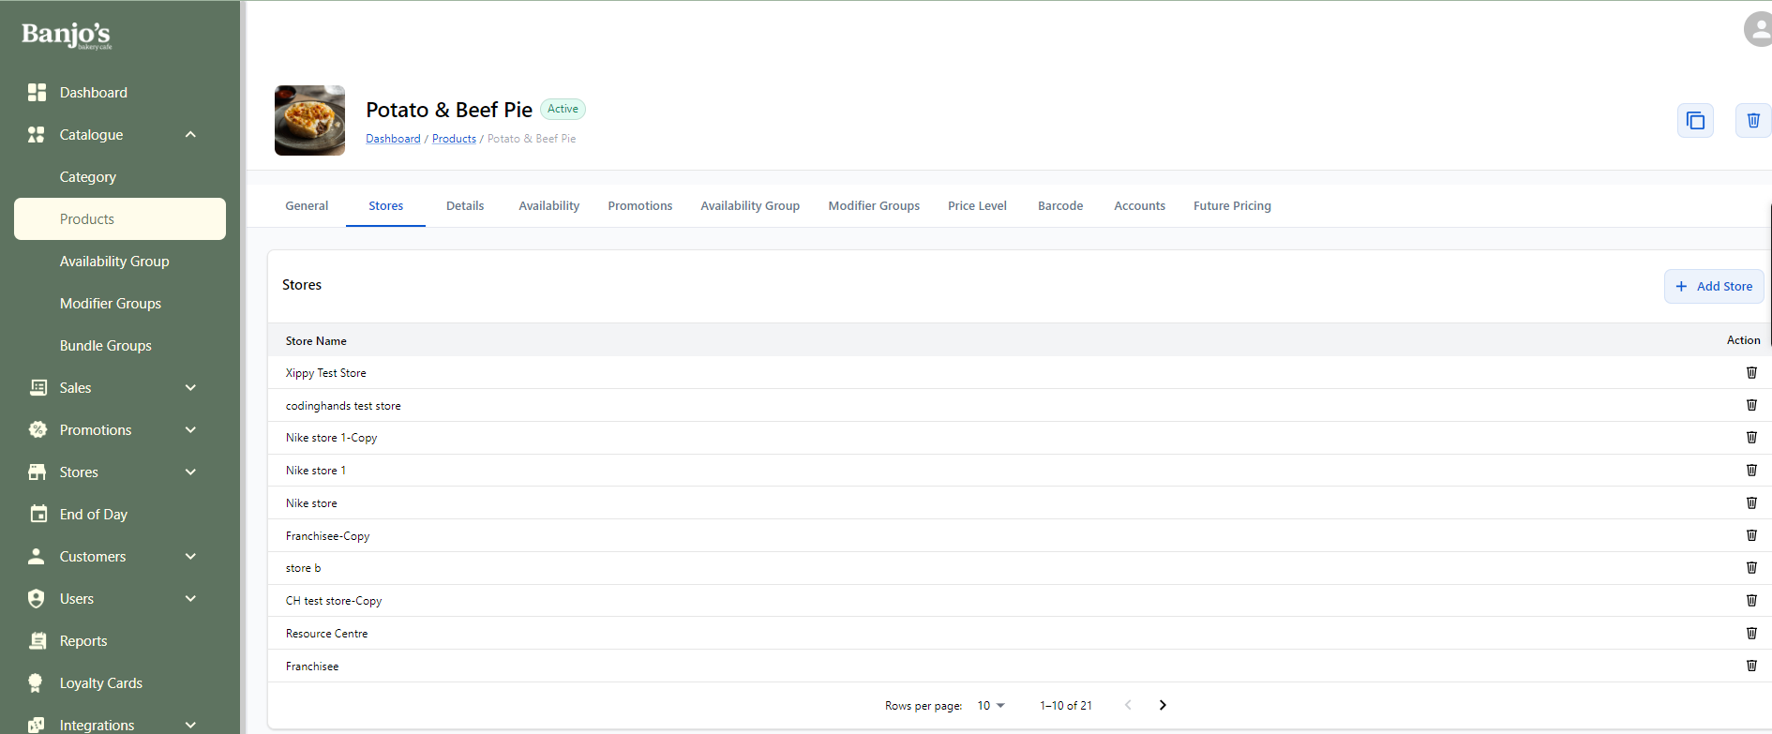Open the Future Pricing tab
Image resolution: width=1772 pixels, height=734 pixels.
click(x=1231, y=206)
